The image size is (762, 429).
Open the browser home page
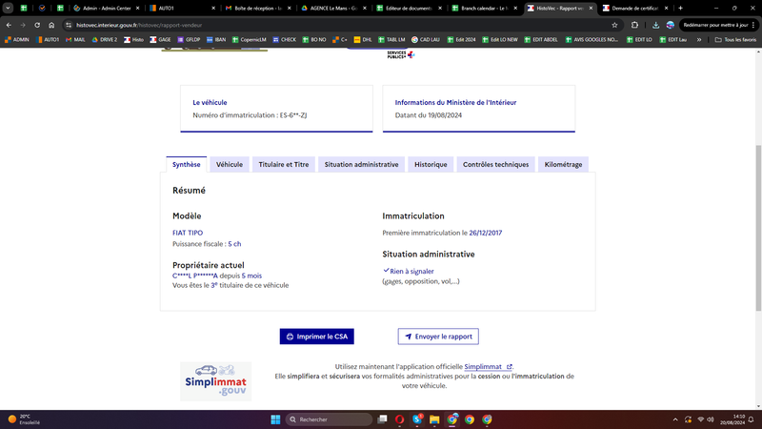51,25
